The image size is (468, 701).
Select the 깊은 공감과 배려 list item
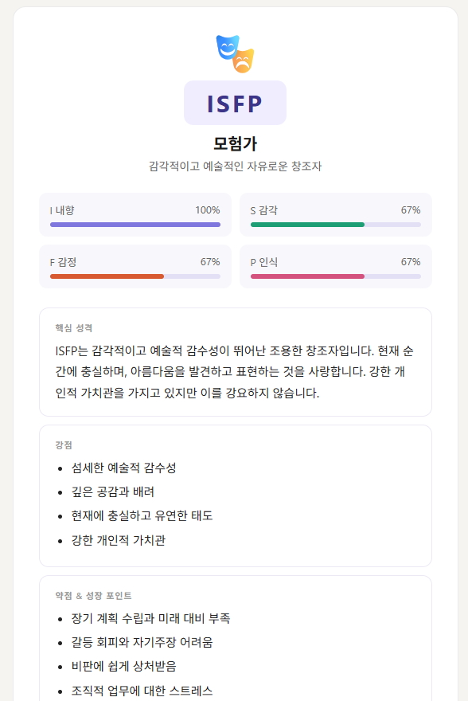tap(113, 491)
